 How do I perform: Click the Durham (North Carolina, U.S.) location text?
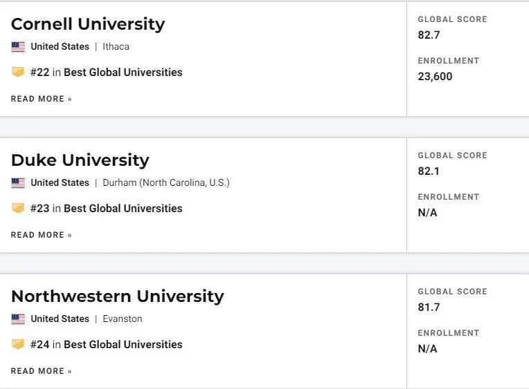pos(166,182)
